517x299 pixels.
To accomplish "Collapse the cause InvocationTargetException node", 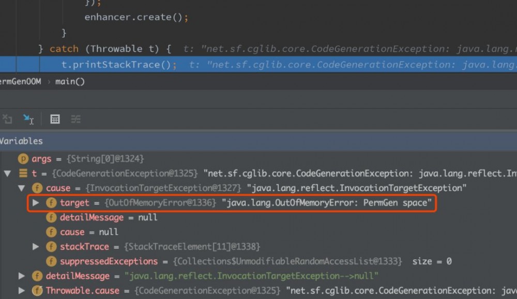I will 22,188.
